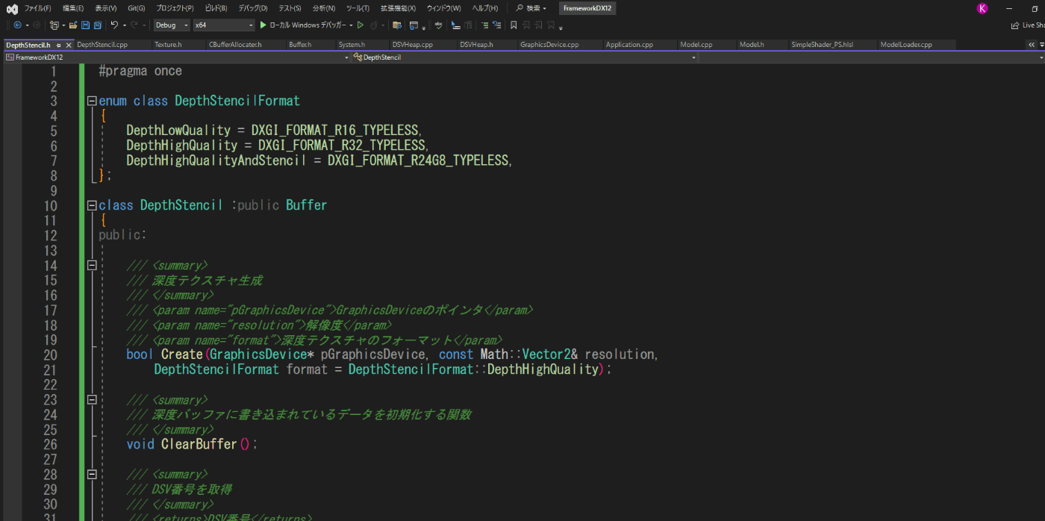The height and width of the screenshot is (521, 1045).
Task: Pin the DepthStencil.h tab
Action: pos(58,45)
